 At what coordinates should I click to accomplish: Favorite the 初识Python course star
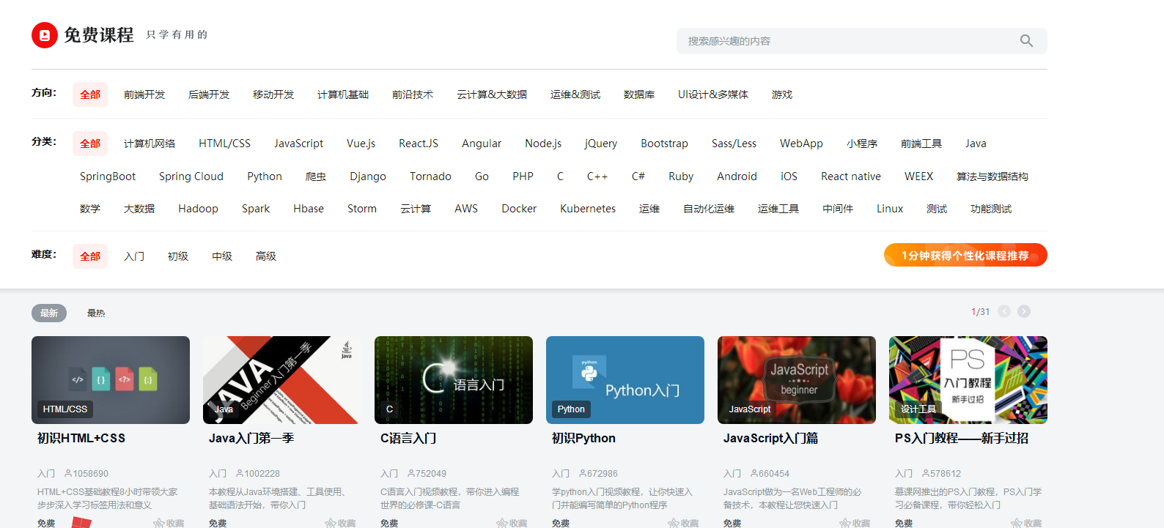pos(674,523)
